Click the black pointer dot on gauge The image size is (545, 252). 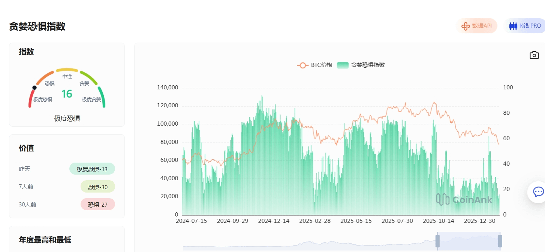[x=34, y=87]
